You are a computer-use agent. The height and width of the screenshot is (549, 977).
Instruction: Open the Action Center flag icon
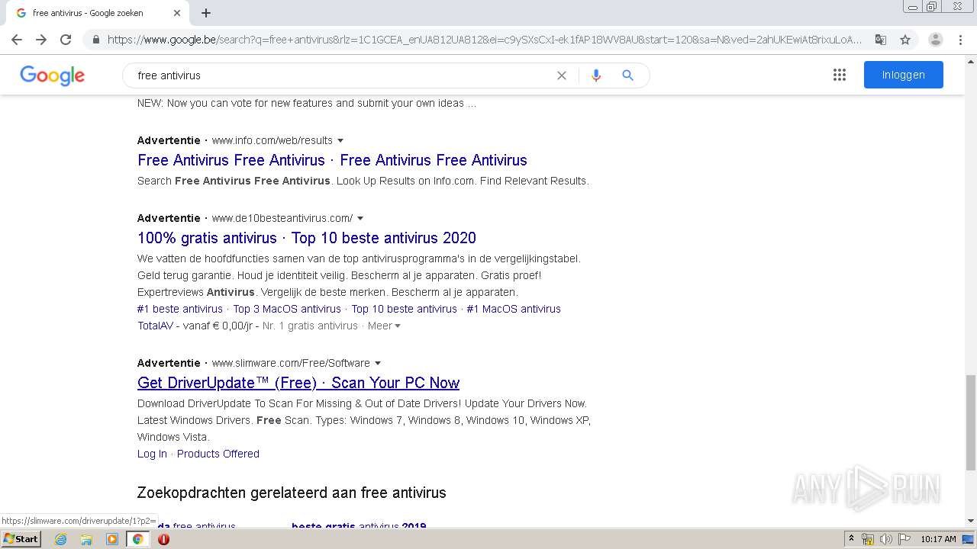(x=903, y=539)
